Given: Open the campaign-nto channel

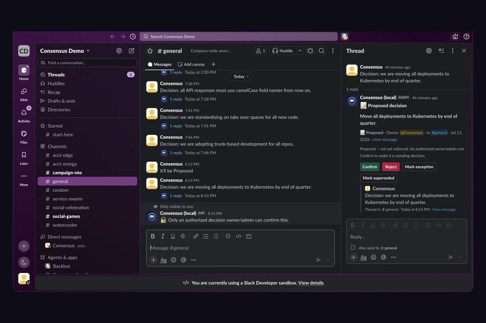Looking at the screenshot, I should 87,173.
